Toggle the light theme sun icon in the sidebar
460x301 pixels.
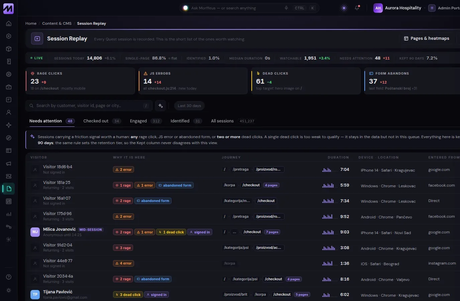(9, 290)
